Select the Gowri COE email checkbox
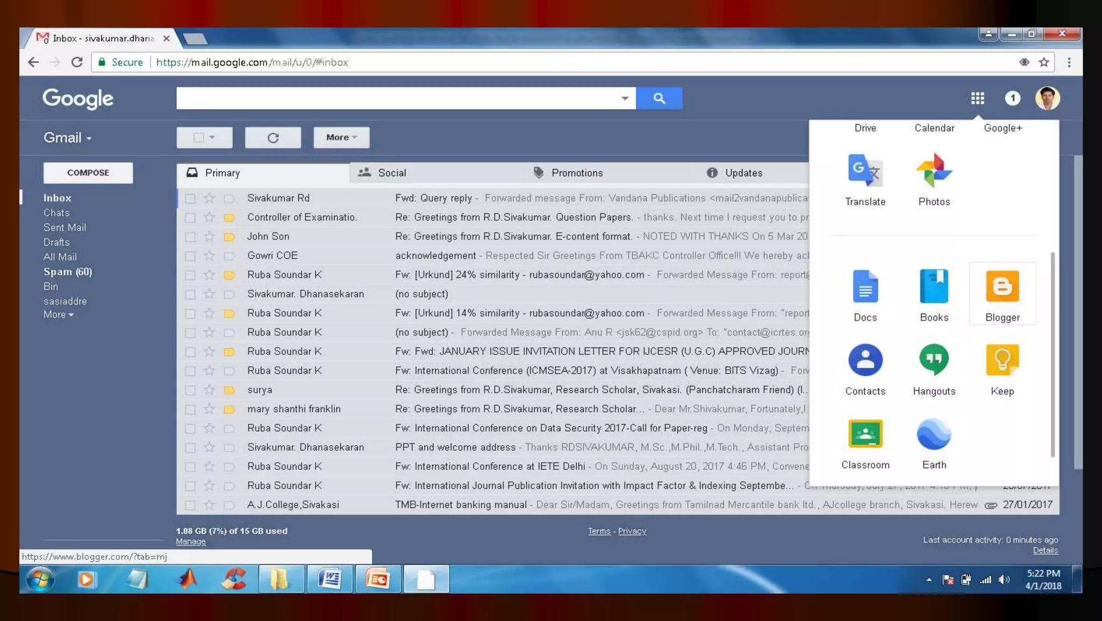Image resolution: width=1102 pixels, height=621 pixels. [190, 256]
